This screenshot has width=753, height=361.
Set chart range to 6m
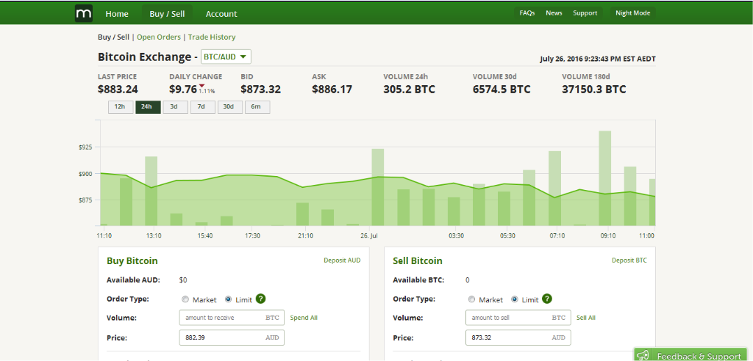[257, 107]
